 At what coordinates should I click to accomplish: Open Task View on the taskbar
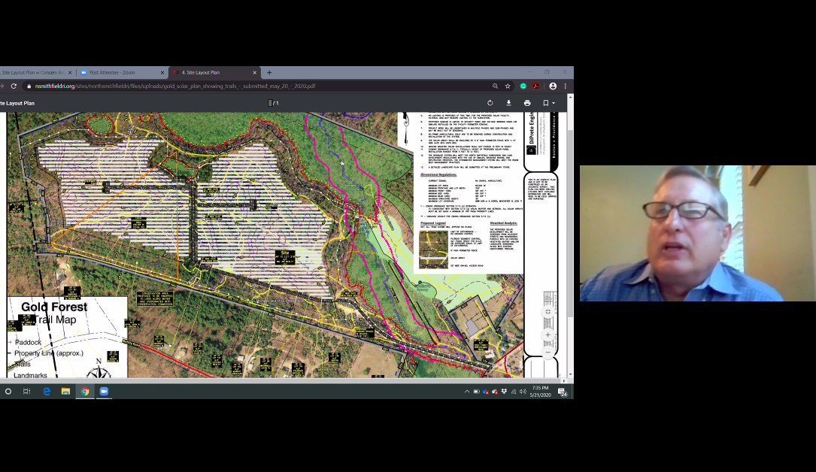click(26, 392)
